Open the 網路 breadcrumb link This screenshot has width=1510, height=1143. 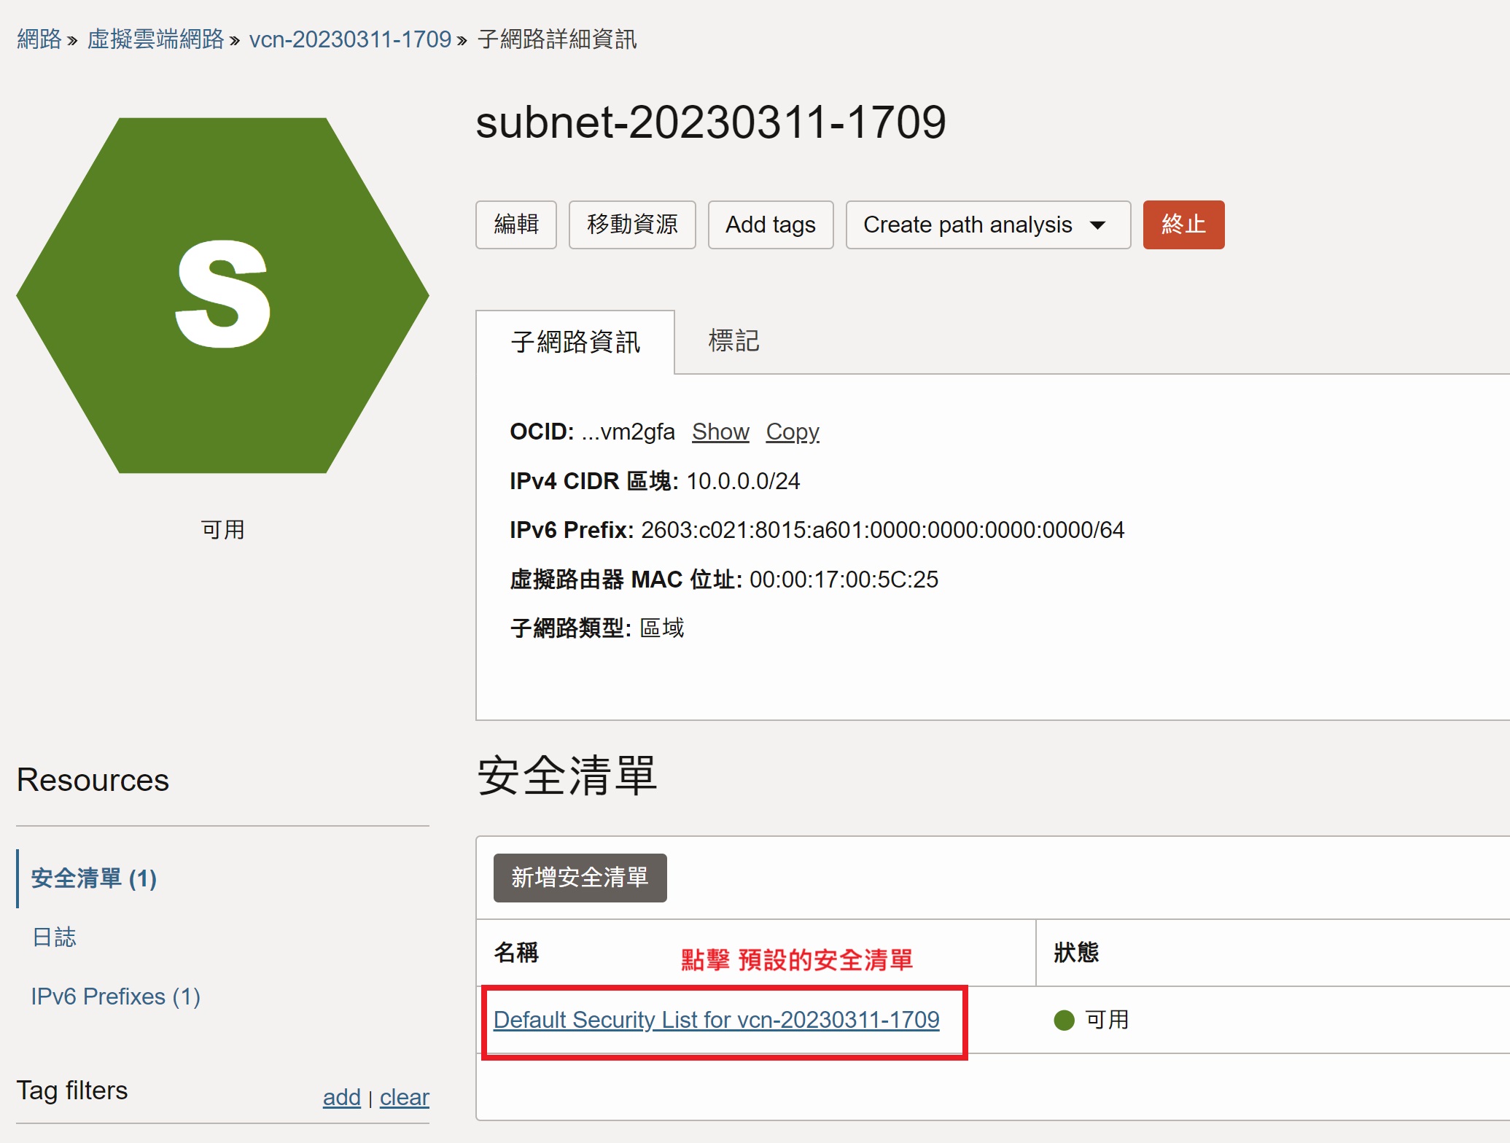(x=39, y=39)
